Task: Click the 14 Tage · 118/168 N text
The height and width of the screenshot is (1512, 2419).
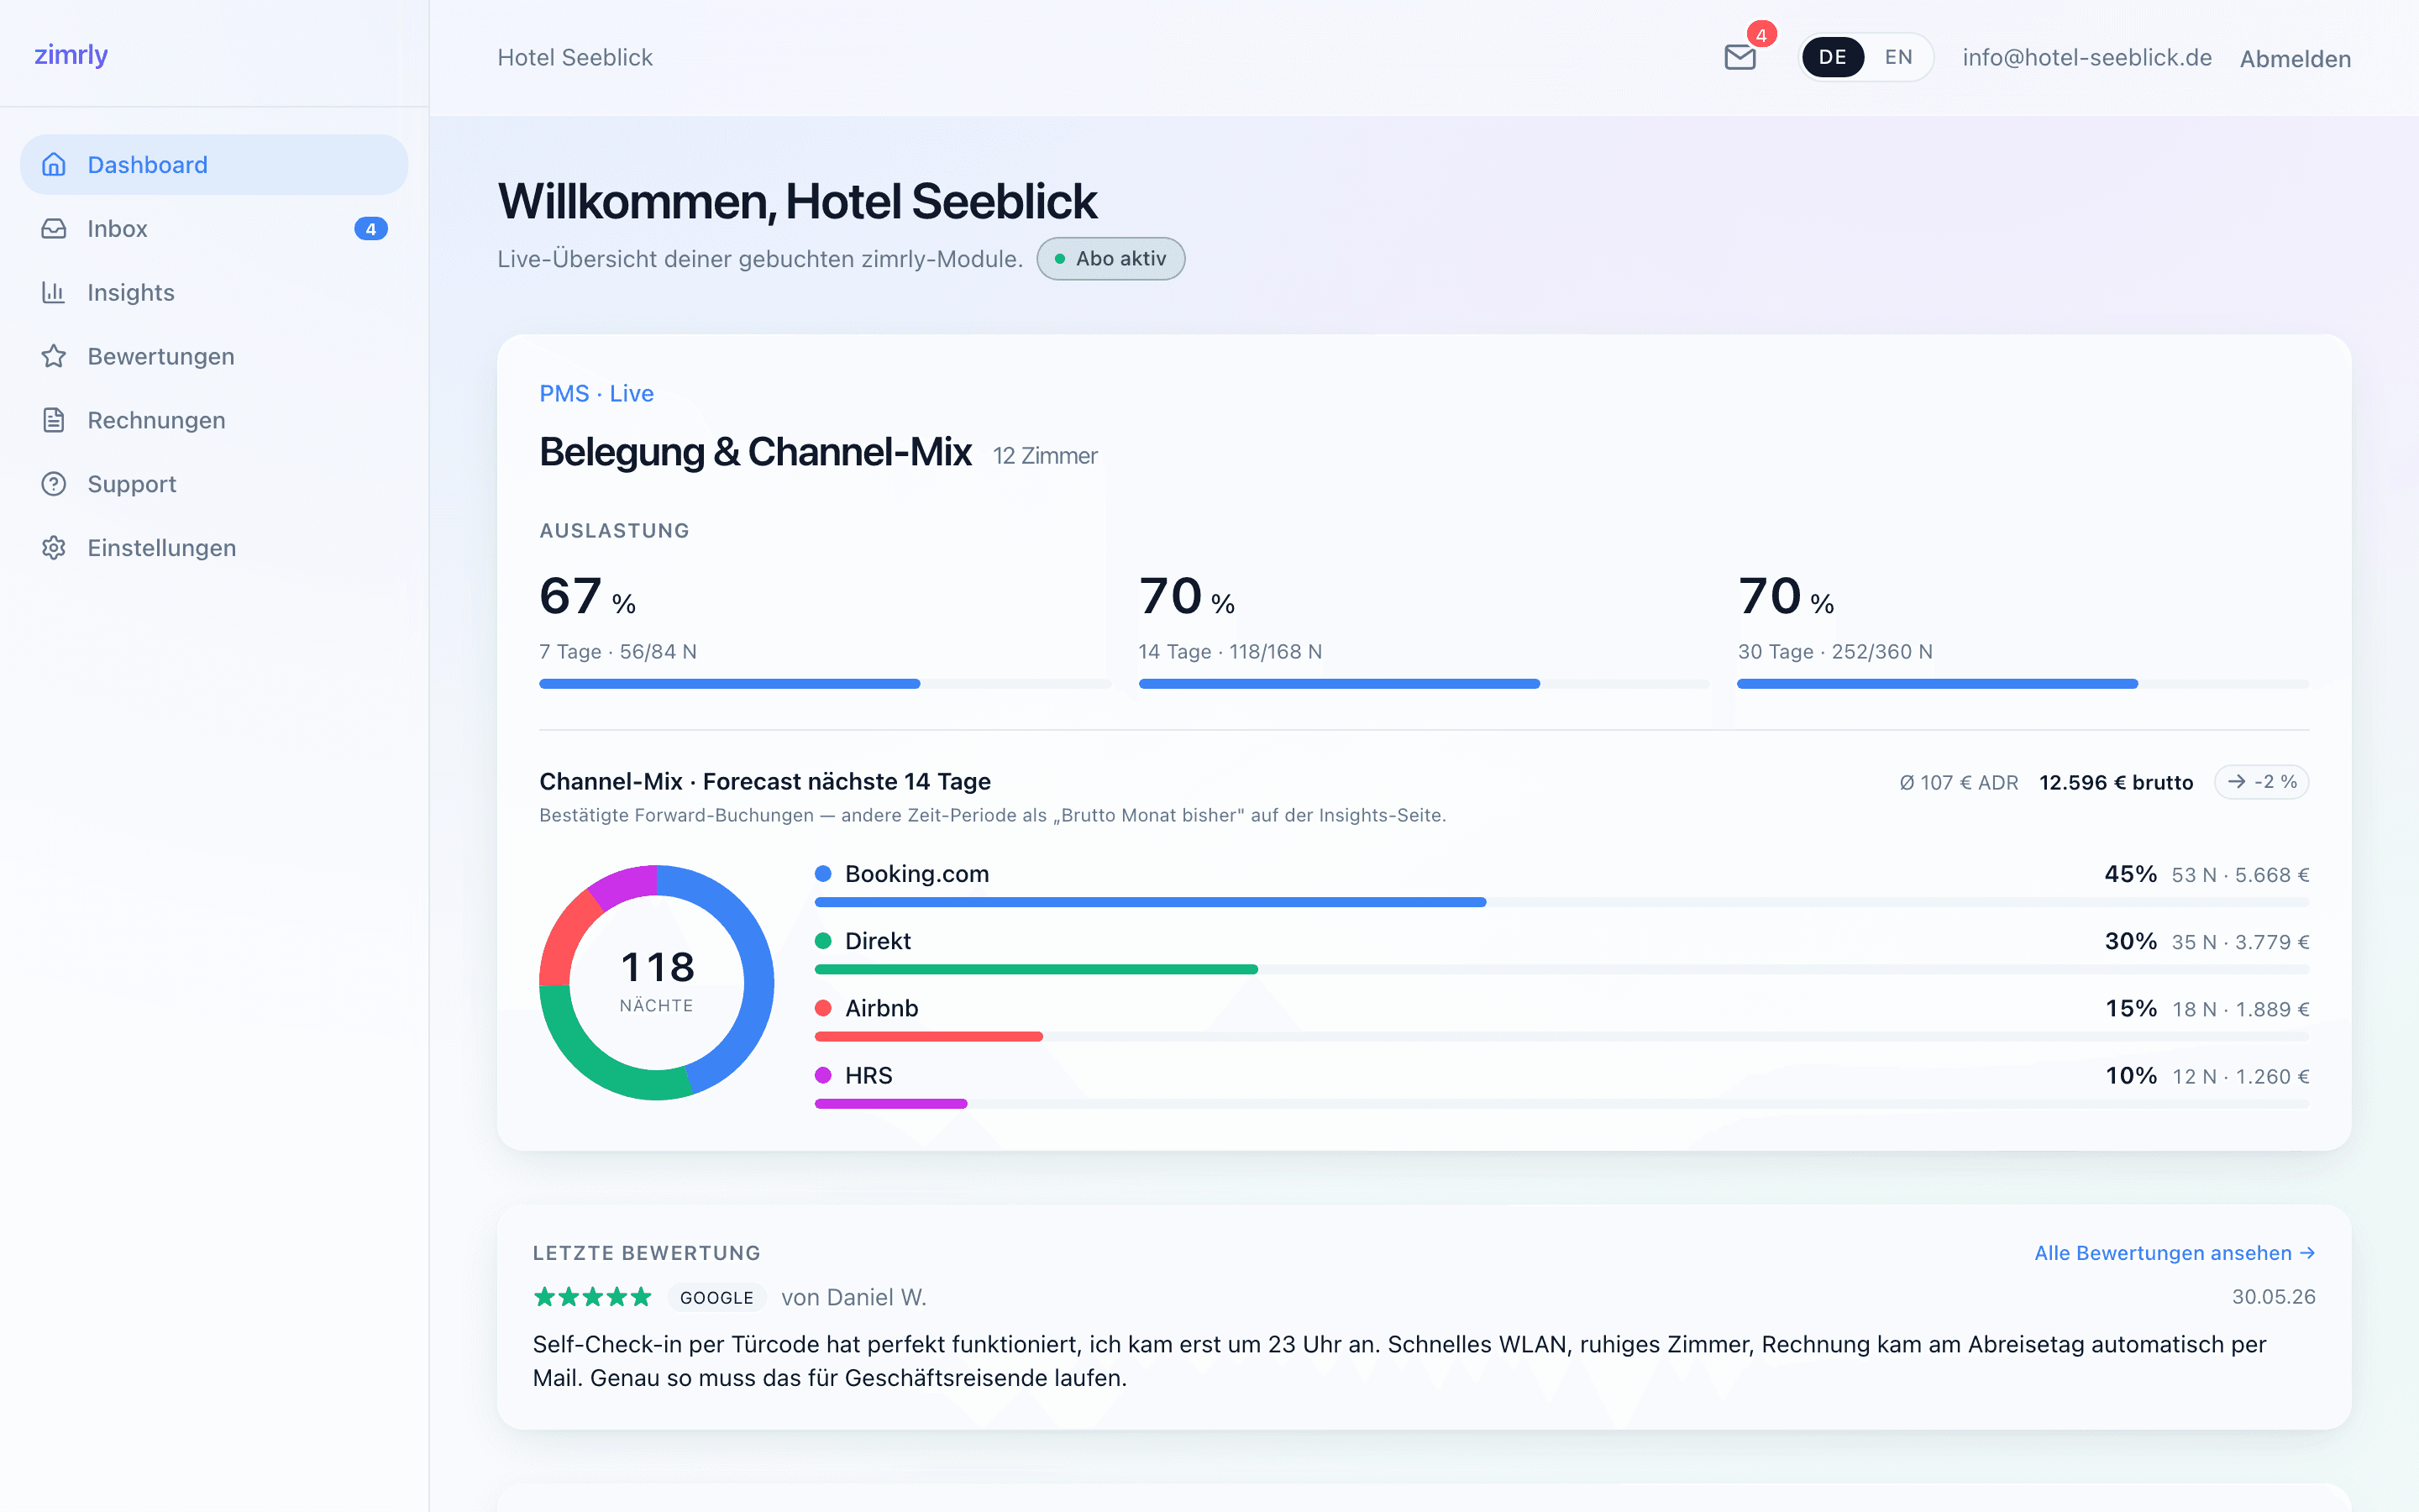Action: [x=1230, y=652]
